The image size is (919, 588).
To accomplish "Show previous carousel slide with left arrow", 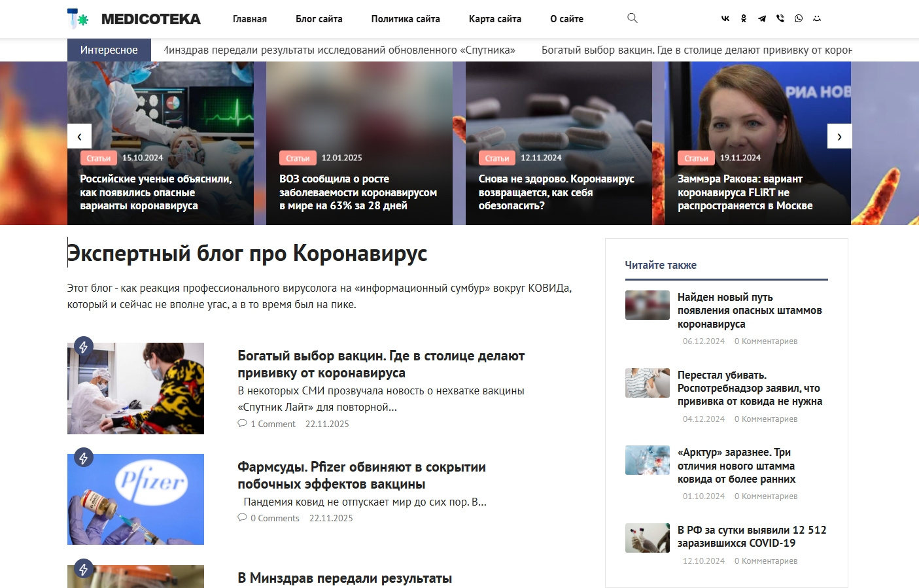I will [x=79, y=136].
